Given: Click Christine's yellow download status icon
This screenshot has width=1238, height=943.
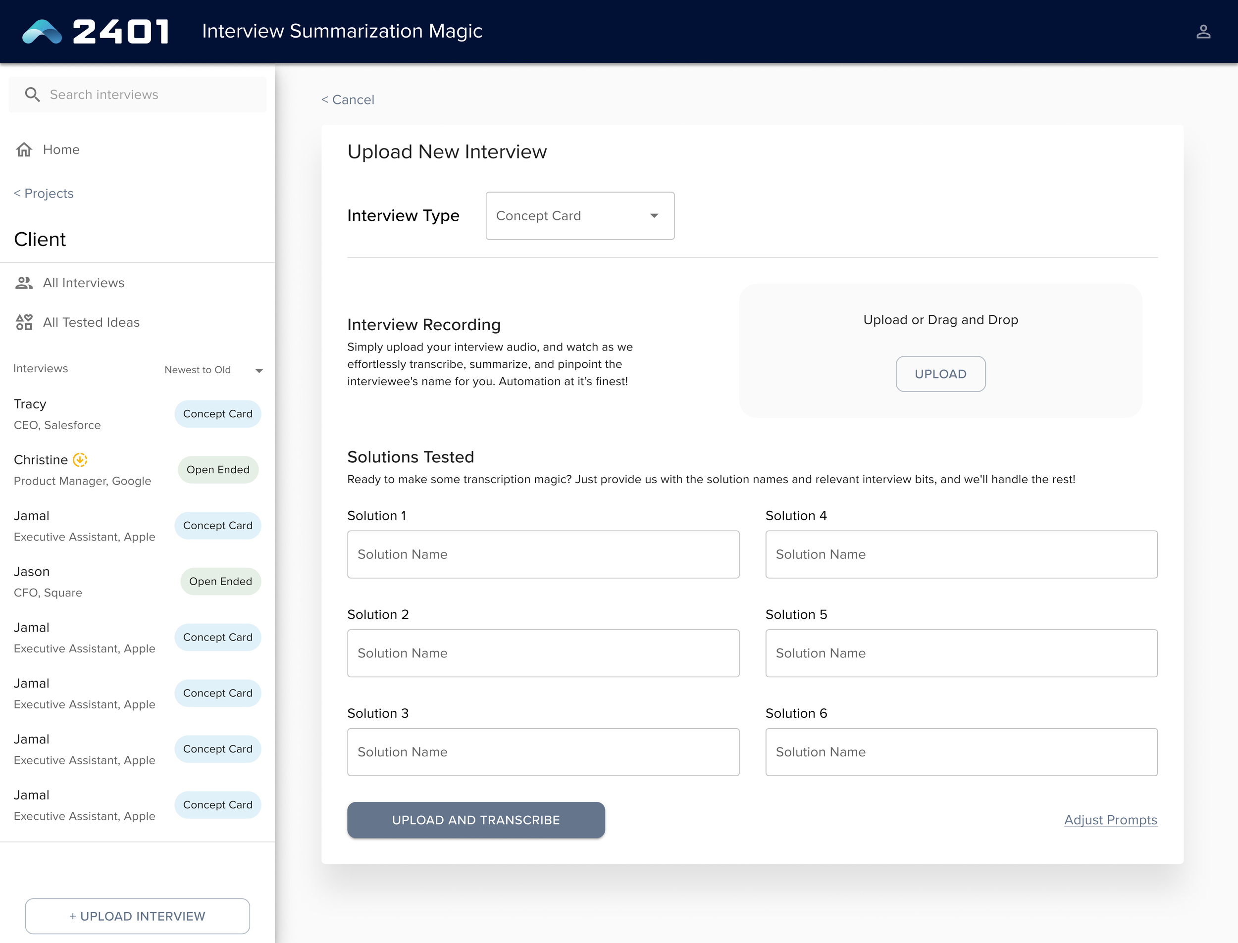Looking at the screenshot, I should pos(80,460).
